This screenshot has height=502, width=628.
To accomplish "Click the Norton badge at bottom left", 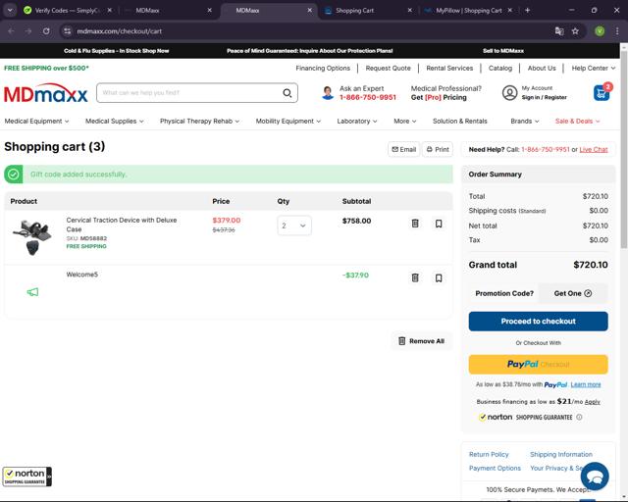I will point(26,477).
